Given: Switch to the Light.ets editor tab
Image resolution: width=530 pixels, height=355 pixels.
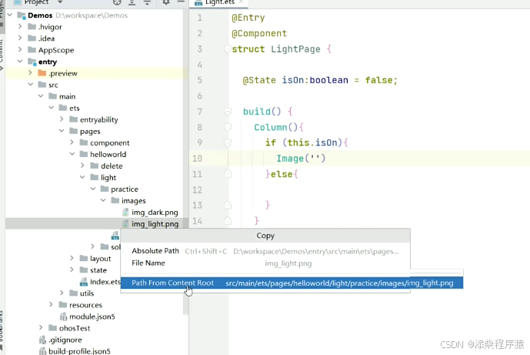Looking at the screenshot, I should pyautogui.click(x=219, y=2).
